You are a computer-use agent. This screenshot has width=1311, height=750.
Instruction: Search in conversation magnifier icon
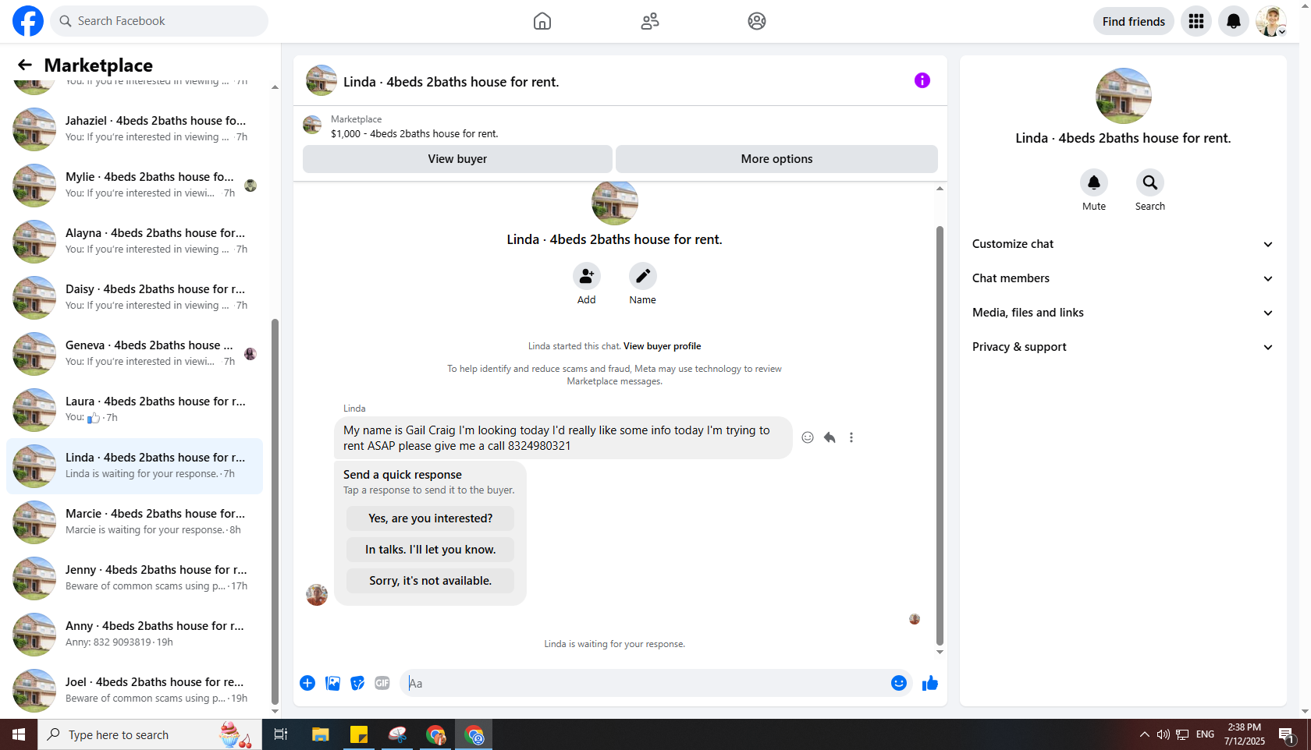pos(1150,182)
